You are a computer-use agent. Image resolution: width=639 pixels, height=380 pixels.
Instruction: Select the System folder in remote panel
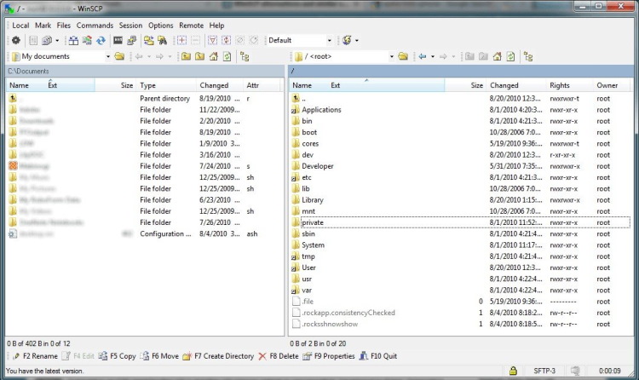313,245
